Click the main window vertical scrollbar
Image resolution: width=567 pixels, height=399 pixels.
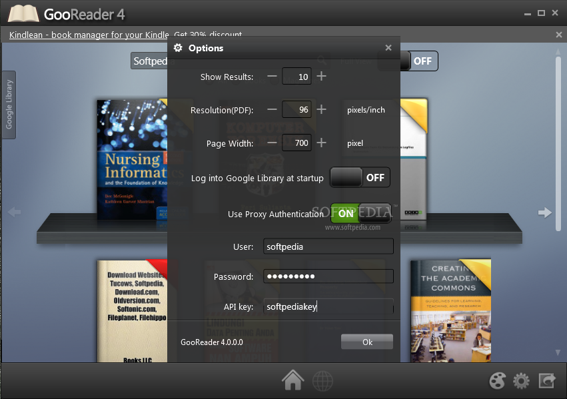point(558,144)
